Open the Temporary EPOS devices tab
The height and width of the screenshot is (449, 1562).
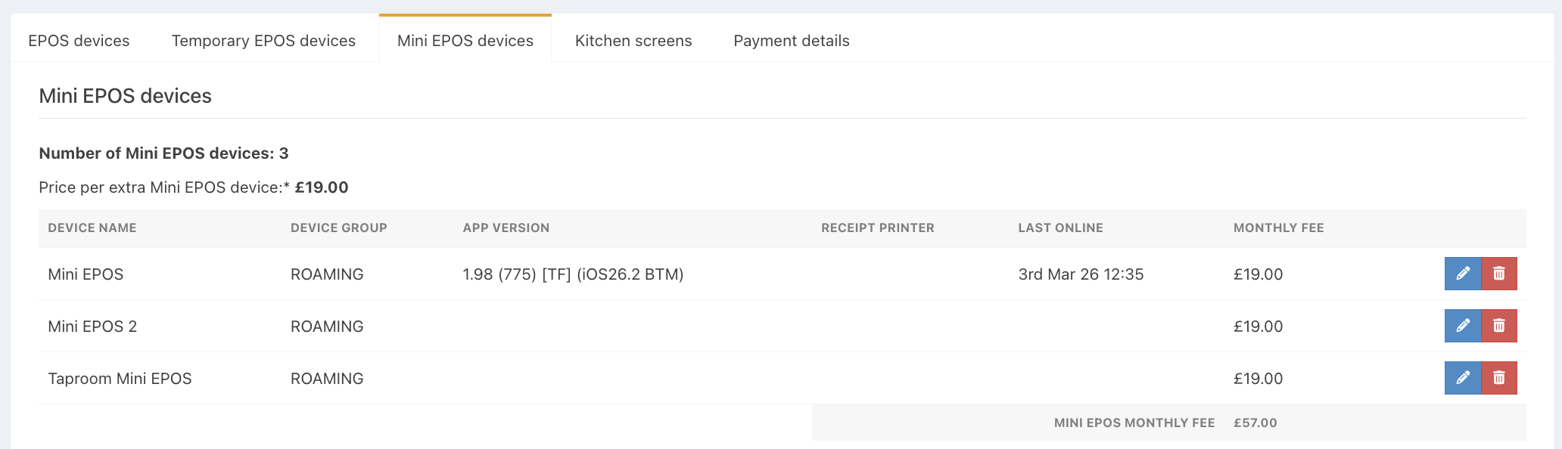click(263, 41)
